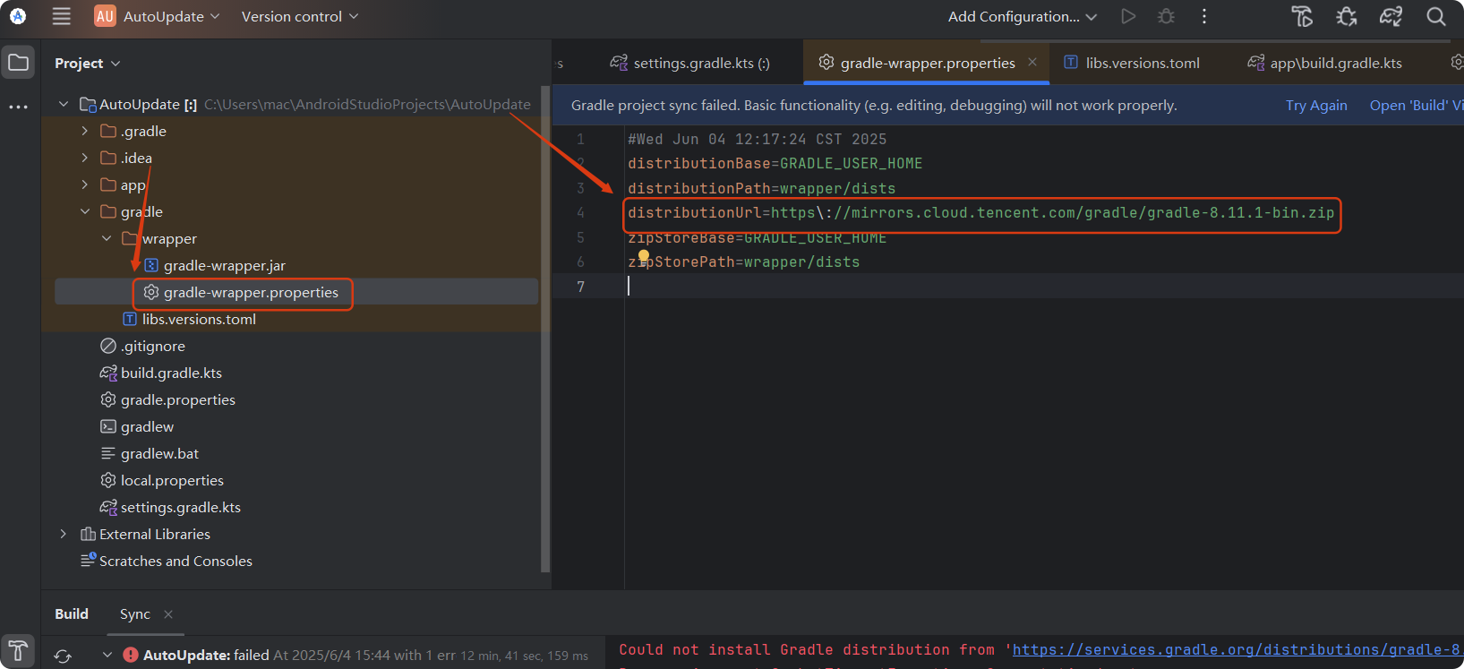
Task: Select gradle-wrapper.jar file
Action: pos(224,265)
